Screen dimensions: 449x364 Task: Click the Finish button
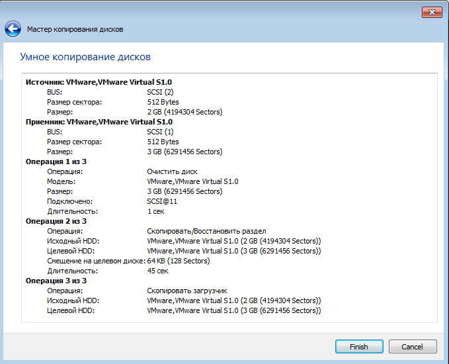click(359, 347)
